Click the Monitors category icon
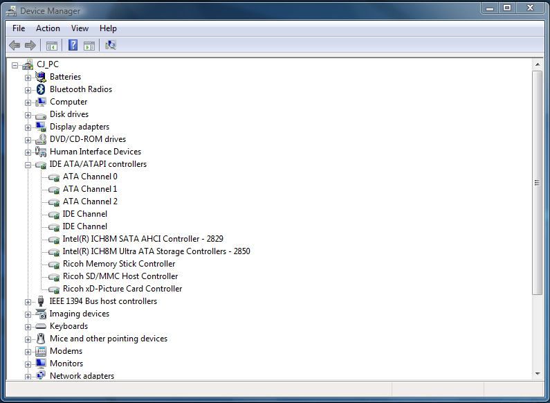 (41, 364)
